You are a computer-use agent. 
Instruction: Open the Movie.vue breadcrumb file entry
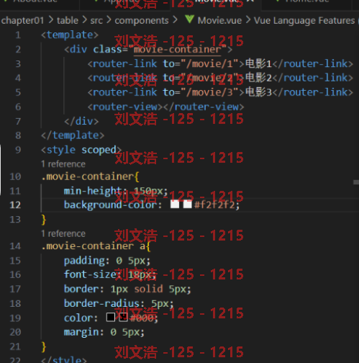[219, 20]
